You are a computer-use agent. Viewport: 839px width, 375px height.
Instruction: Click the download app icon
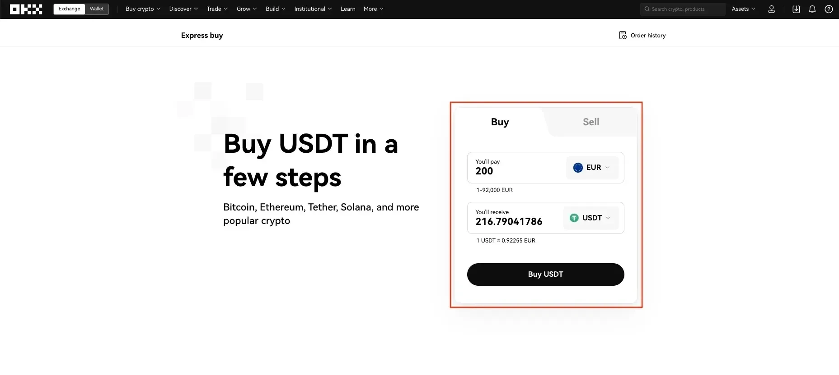[x=796, y=9]
